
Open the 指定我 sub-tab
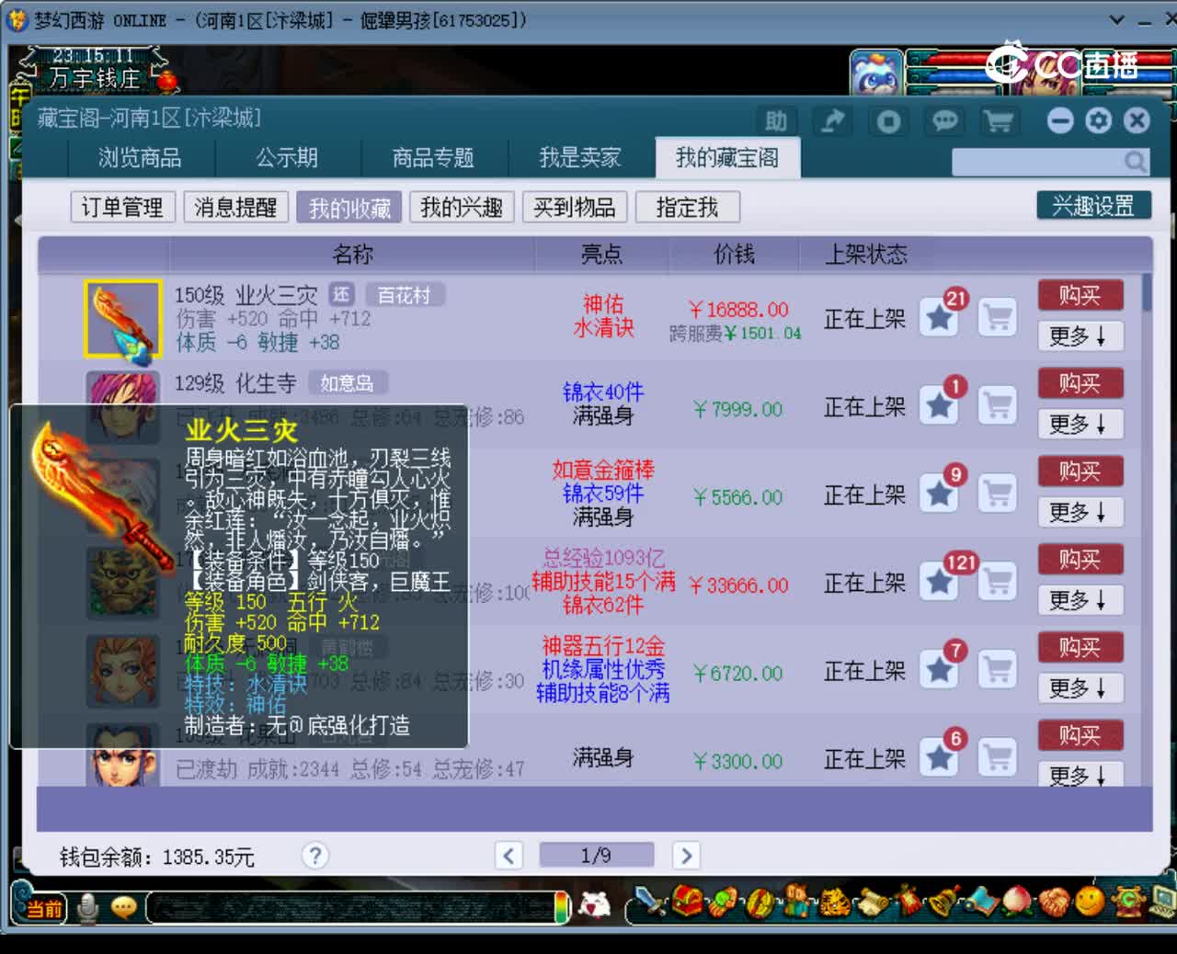click(687, 207)
